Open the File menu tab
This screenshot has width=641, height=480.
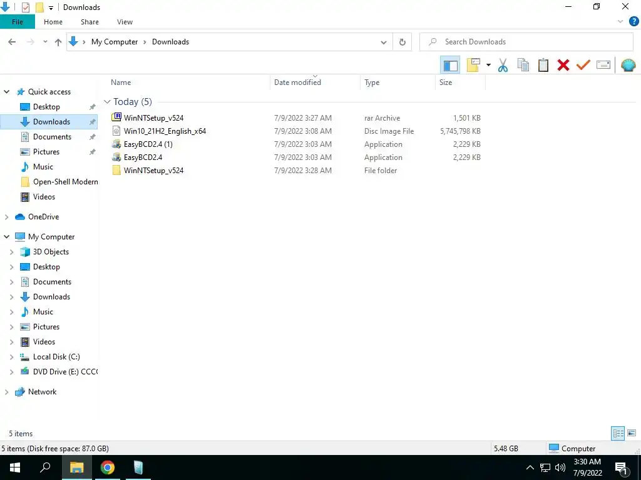click(17, 22)
